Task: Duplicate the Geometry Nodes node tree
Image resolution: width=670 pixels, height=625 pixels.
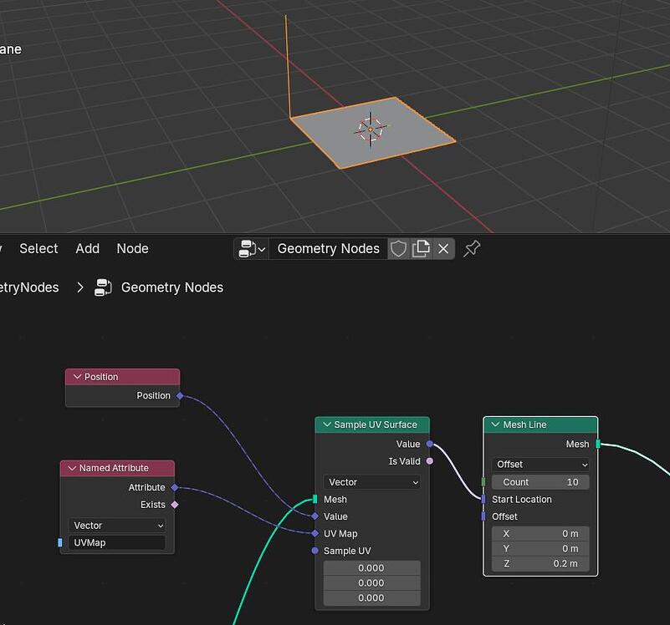Action: [421, 249]
